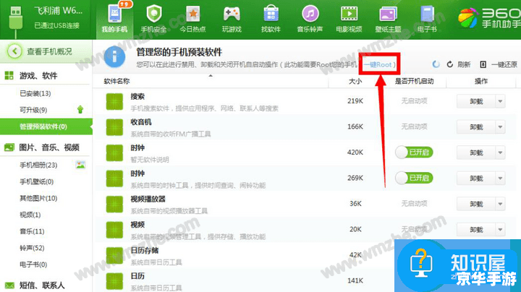This screenshot has width=521, height=292.
Task: Click the 大小 column header
Action: coord(355,81)
